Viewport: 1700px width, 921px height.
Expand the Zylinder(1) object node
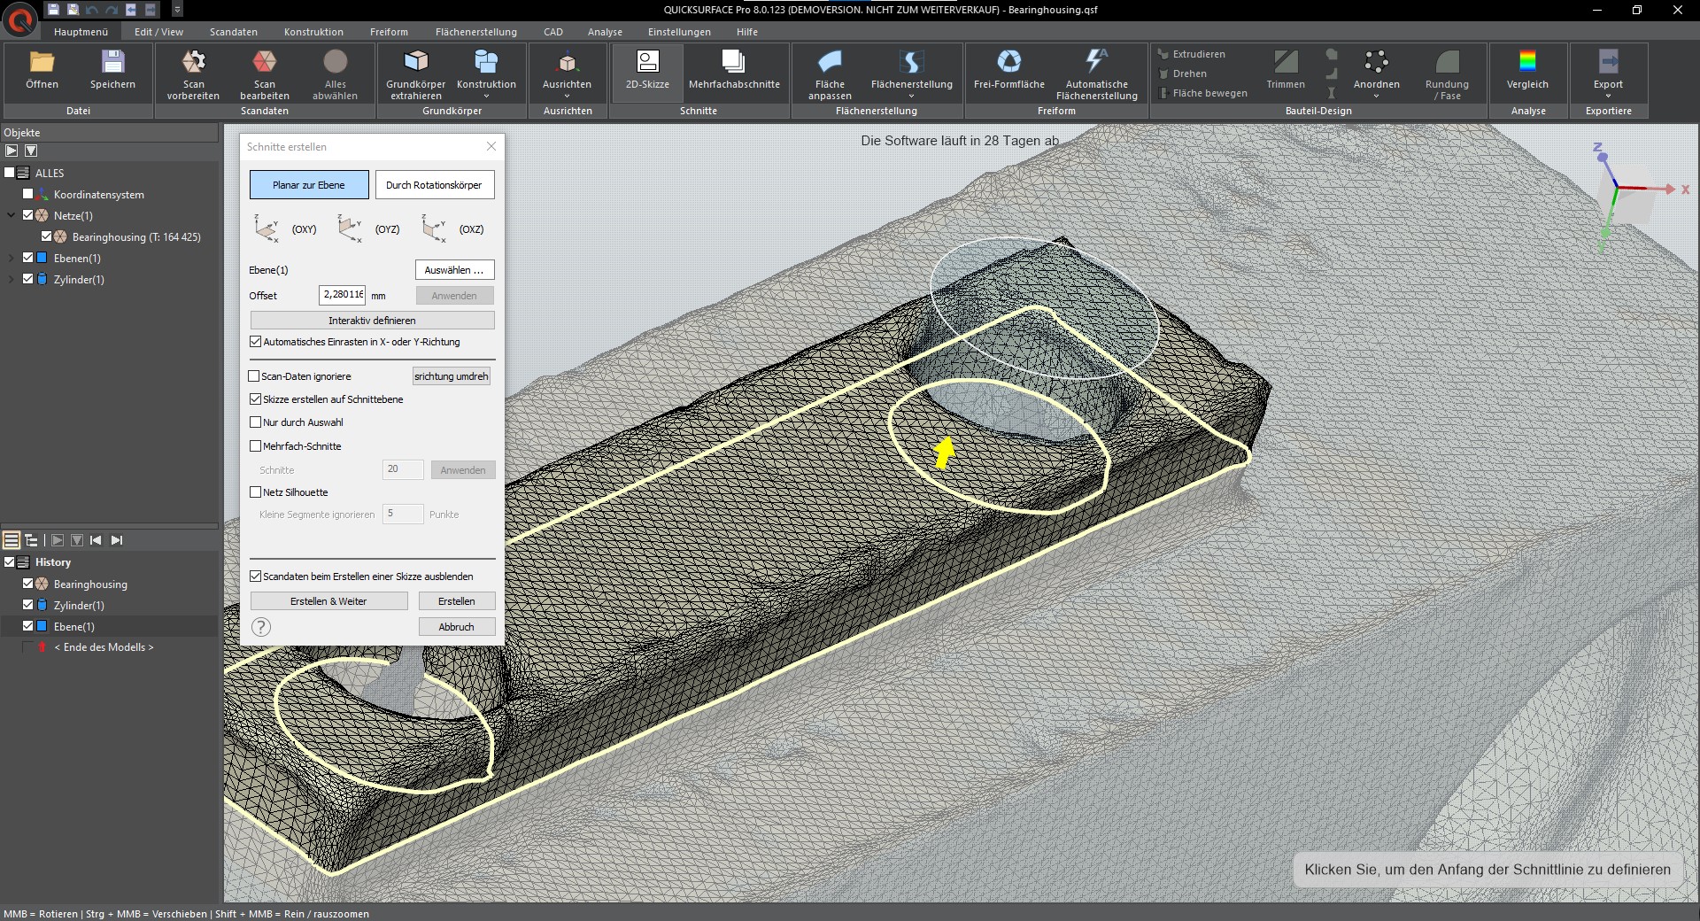click(11, 279)
